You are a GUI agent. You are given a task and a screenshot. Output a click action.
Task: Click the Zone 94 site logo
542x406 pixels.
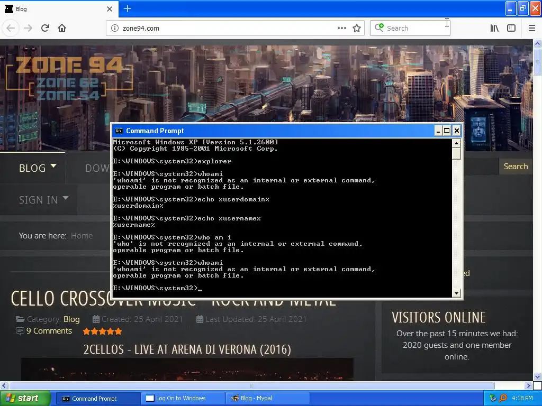point(69,78)
